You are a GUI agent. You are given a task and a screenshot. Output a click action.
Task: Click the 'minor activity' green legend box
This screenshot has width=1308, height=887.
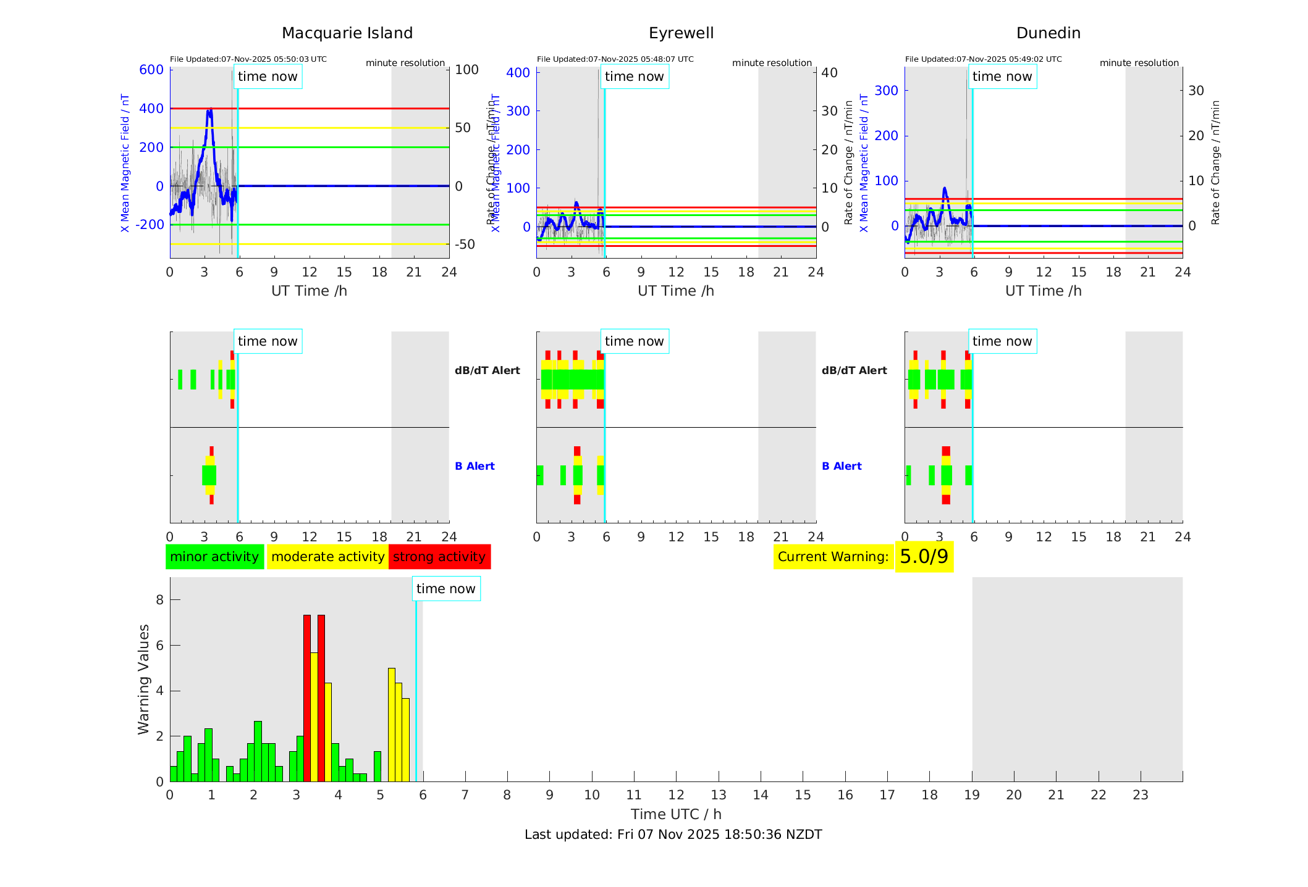[214, 557]
